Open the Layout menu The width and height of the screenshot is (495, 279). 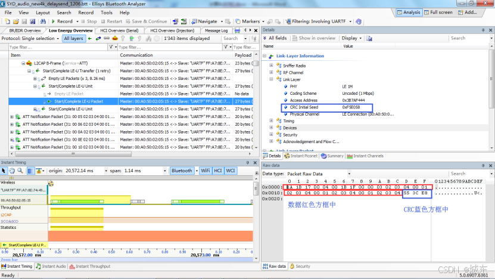tap(43, 13)
